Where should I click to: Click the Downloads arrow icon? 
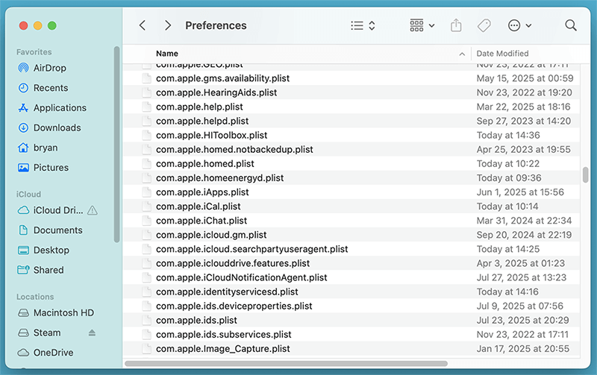(23, 127)
